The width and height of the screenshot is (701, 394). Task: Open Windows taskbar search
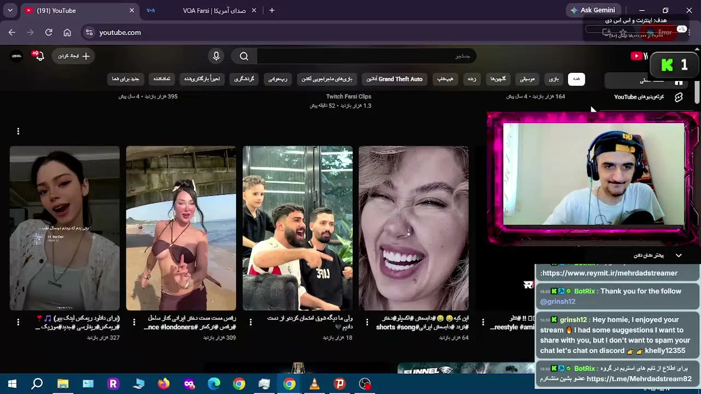coord(37,384)
